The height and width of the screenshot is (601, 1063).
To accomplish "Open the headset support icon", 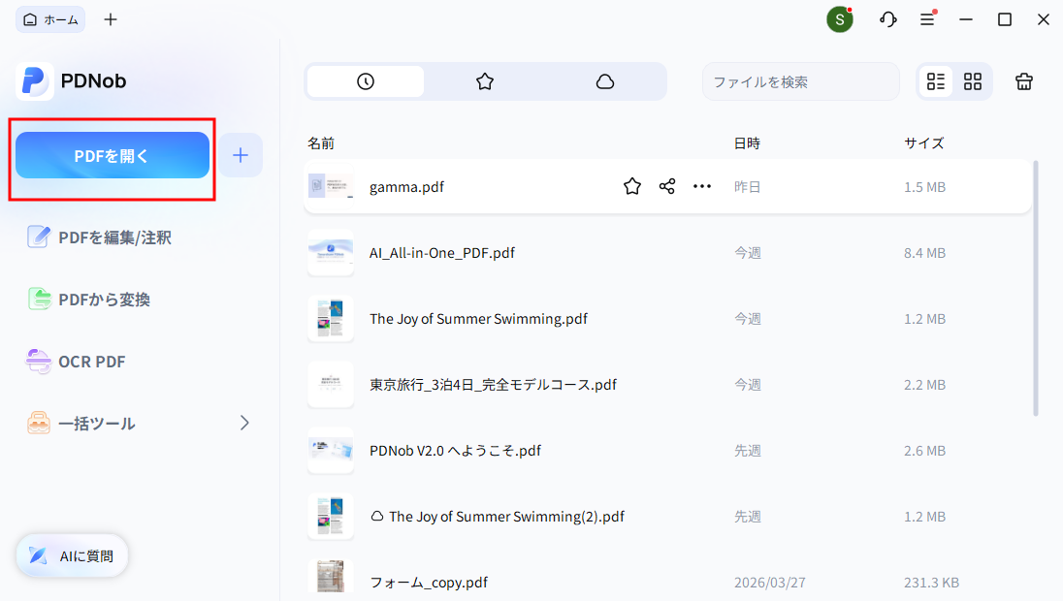I will coord(888,19).
